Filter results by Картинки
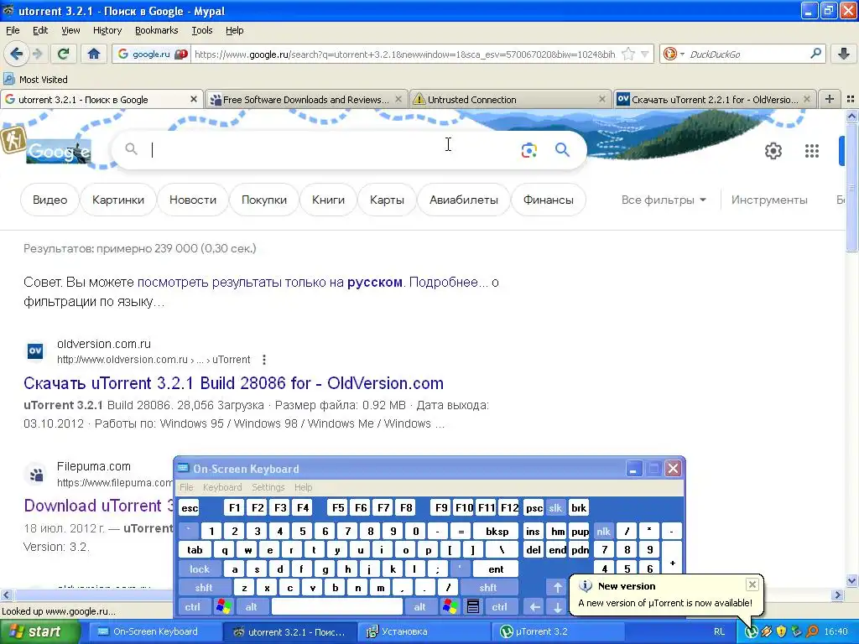This screenshot has height=644, width=859. click(117, 200)
